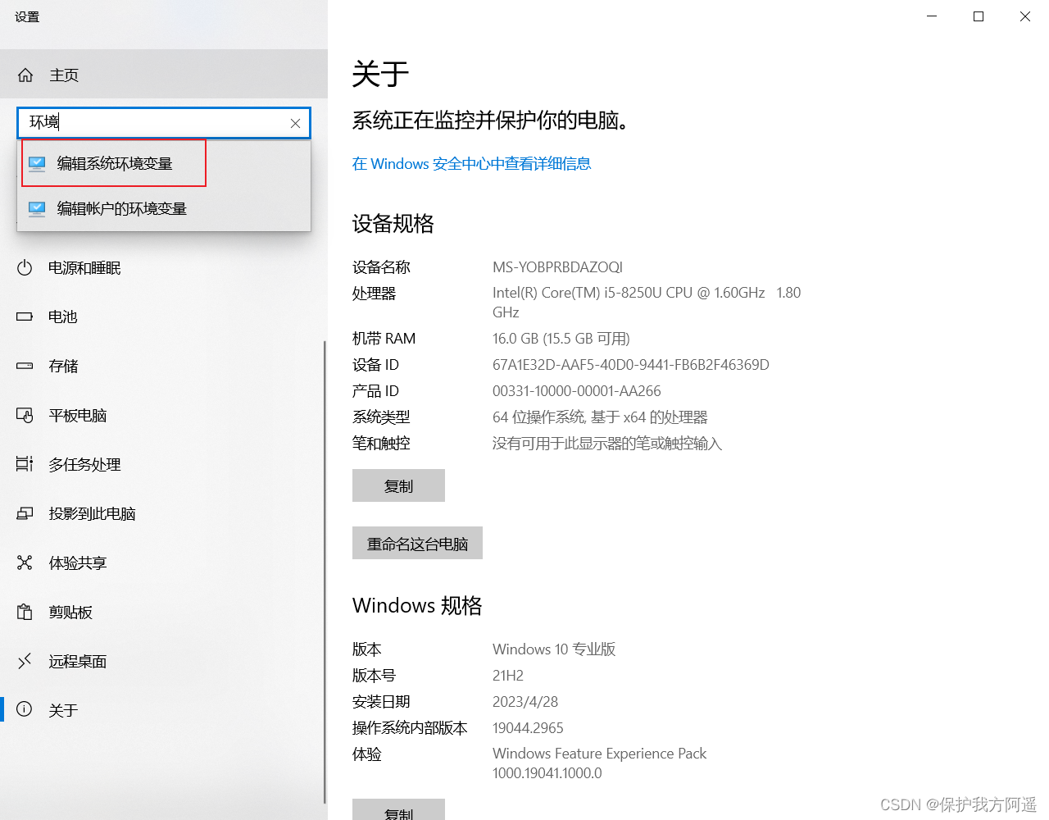Click the 关于 info circle icon
The height and width of the screenshot is (820, 1049).
(25, 709)
